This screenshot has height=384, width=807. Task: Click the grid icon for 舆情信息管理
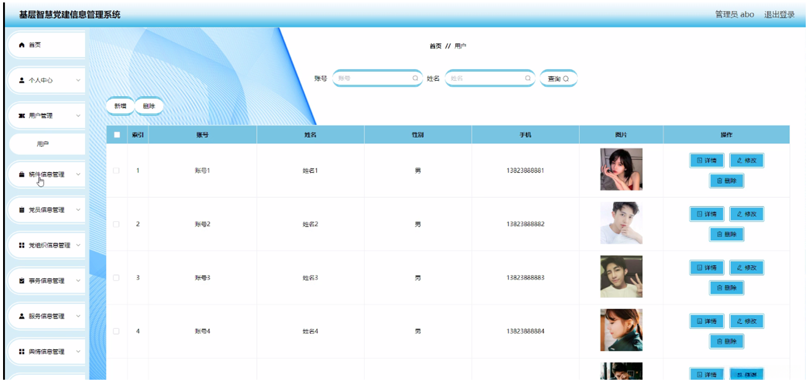[22, 352]
